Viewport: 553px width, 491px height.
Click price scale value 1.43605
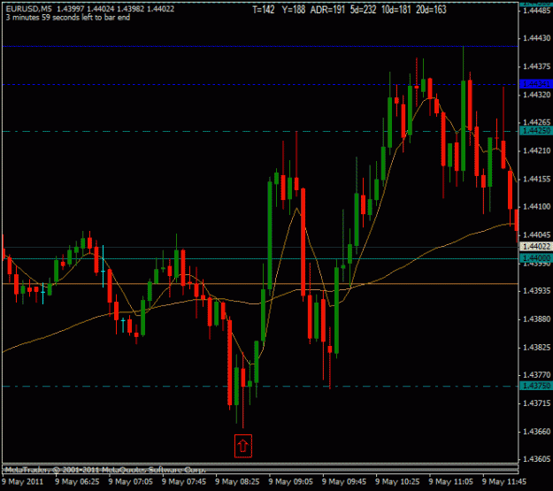tap(537, 459)
